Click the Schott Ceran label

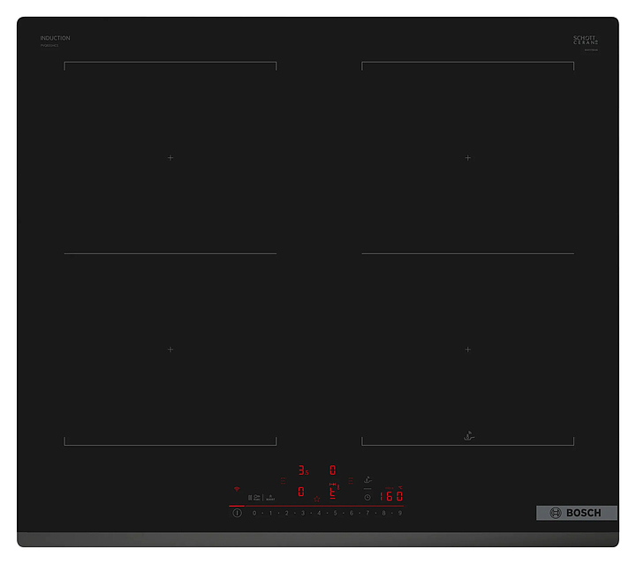[586, 41]
